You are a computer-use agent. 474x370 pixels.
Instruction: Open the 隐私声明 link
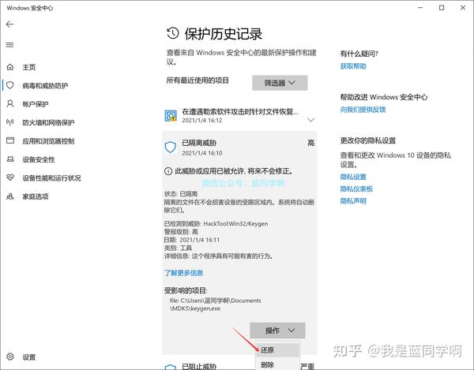click(353, 201)
